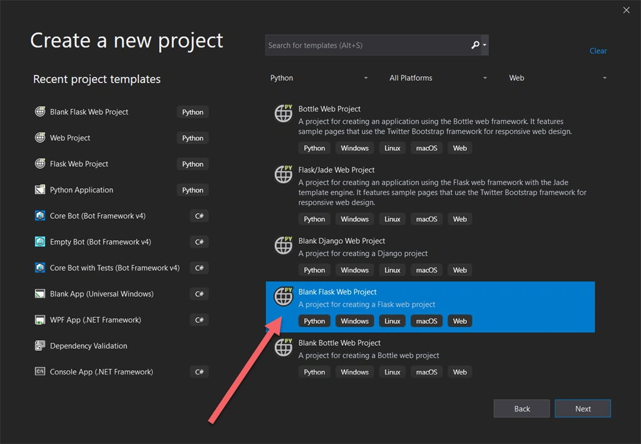Select Blank Bottle Web Project template title
The width and height of the screenshot is (641, 444).
(339, 343)
